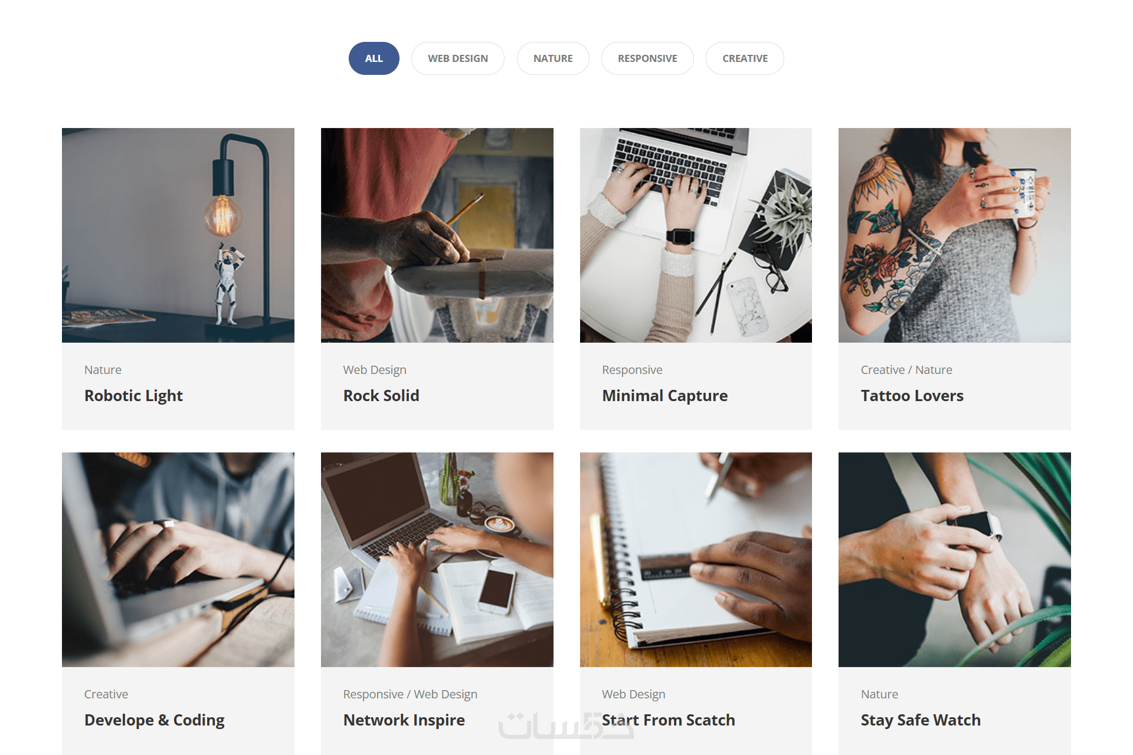Choose the RESPONSIVE filter
The image size is (1133, 755).
click(x=647, y=58)
